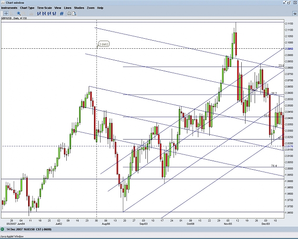Click the chart window title icon
The width and height of the screenshot is (298, 239).
click(x=3, y=3)
